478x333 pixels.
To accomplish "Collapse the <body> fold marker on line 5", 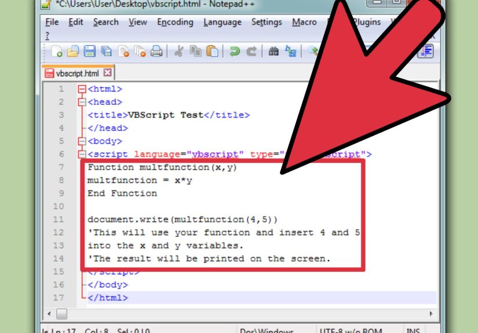I will [82, 141].
